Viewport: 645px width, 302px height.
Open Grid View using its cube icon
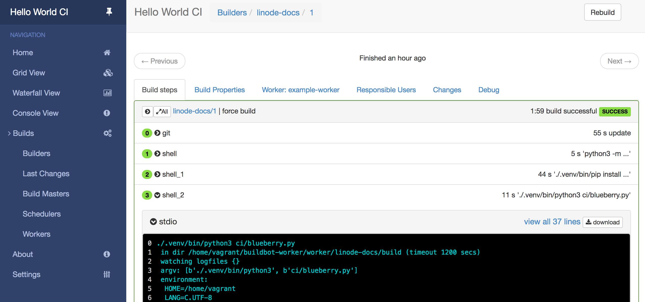tap(108, 73)
